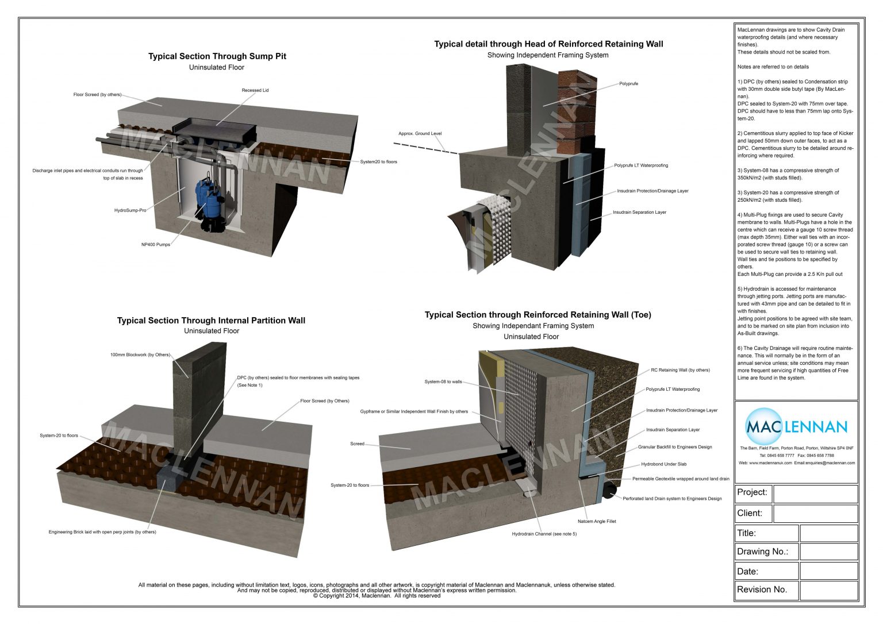Click the 'System-08 to walls' label
The height and width of the screenshot is (624, 883).
(x=443, y=382)
